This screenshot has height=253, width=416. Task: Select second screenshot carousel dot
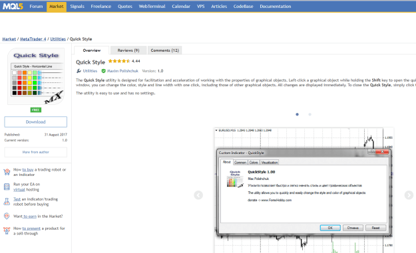(310, 114)
